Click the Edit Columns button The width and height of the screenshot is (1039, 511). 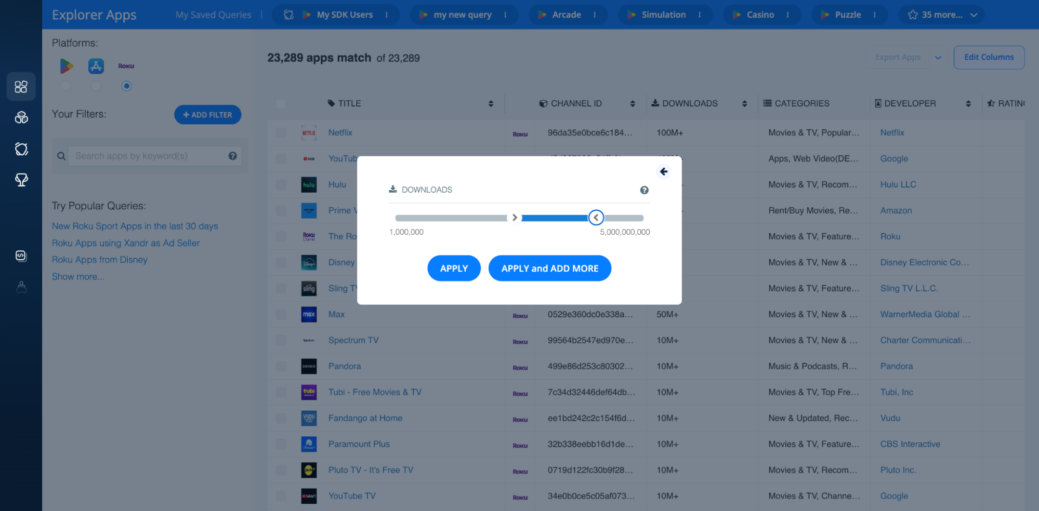coord(989,58)
